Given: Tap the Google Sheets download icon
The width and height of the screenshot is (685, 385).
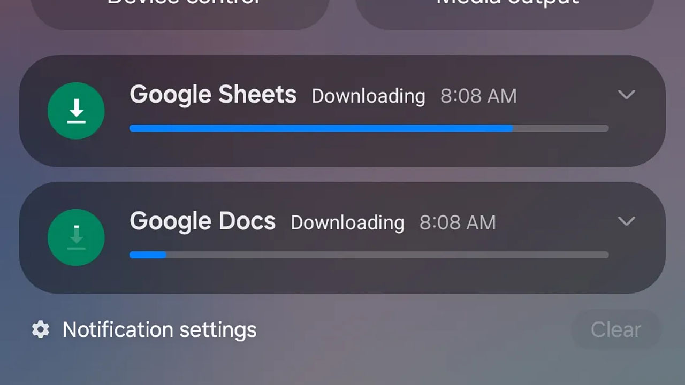Looking at the screenshot, I should click(x=76, y=111).
